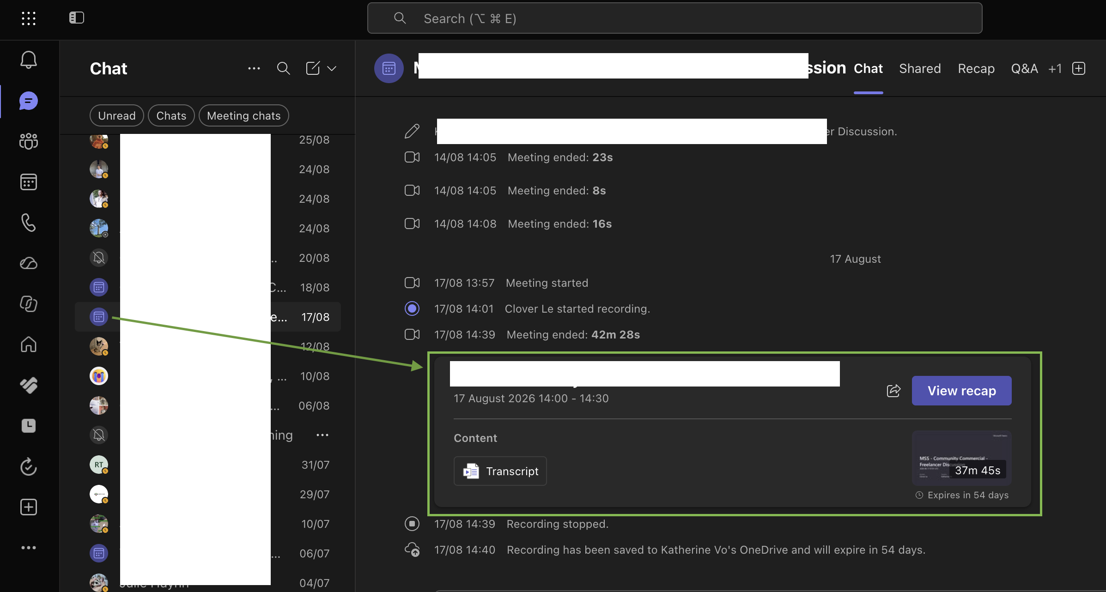
Task: Toggle the Meeting chats filter chip
Action: pyautogui.click(x=244, y=115)
